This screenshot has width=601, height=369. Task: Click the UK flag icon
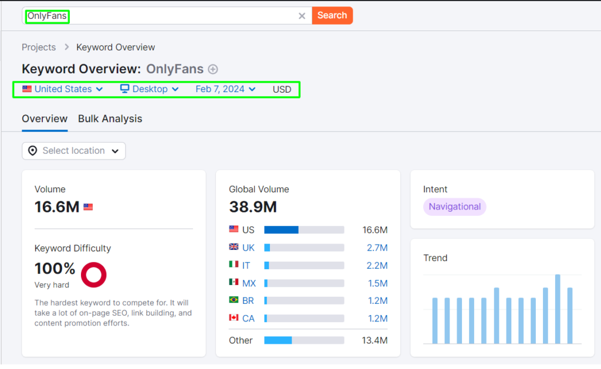click(234, 247)
